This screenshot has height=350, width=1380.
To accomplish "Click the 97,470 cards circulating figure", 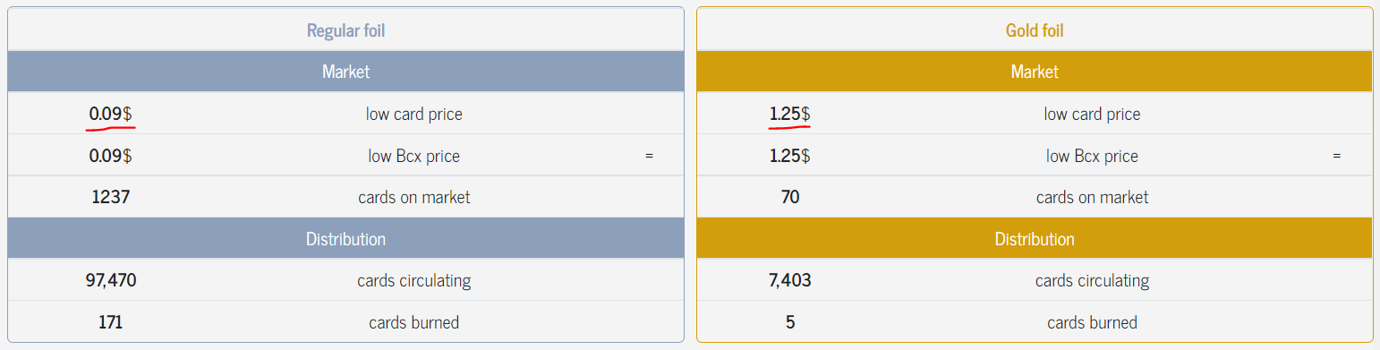I will 110,280.
